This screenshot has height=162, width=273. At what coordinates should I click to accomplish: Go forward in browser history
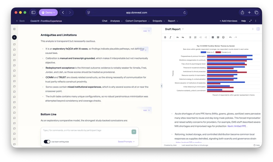tap(70, 12)
